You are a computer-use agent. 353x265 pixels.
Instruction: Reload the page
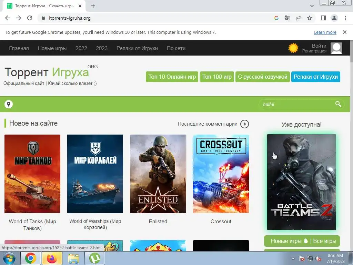(30, 18)
